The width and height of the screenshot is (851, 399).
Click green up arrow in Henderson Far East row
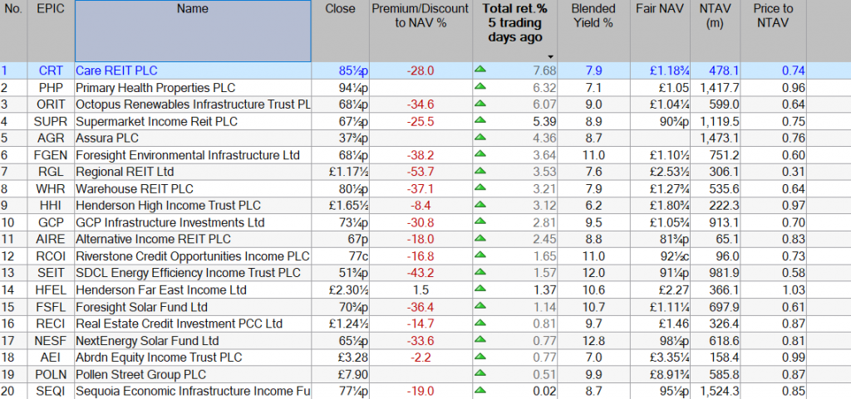[x=480, y=289]
